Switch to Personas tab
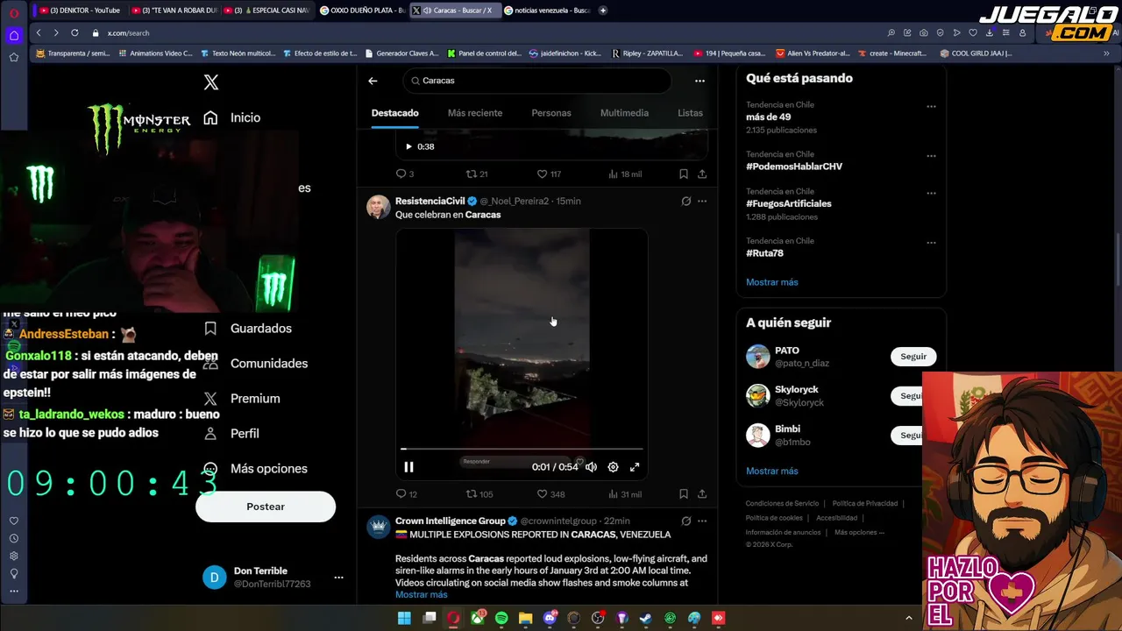1122x631 pixels. (551, 113)
